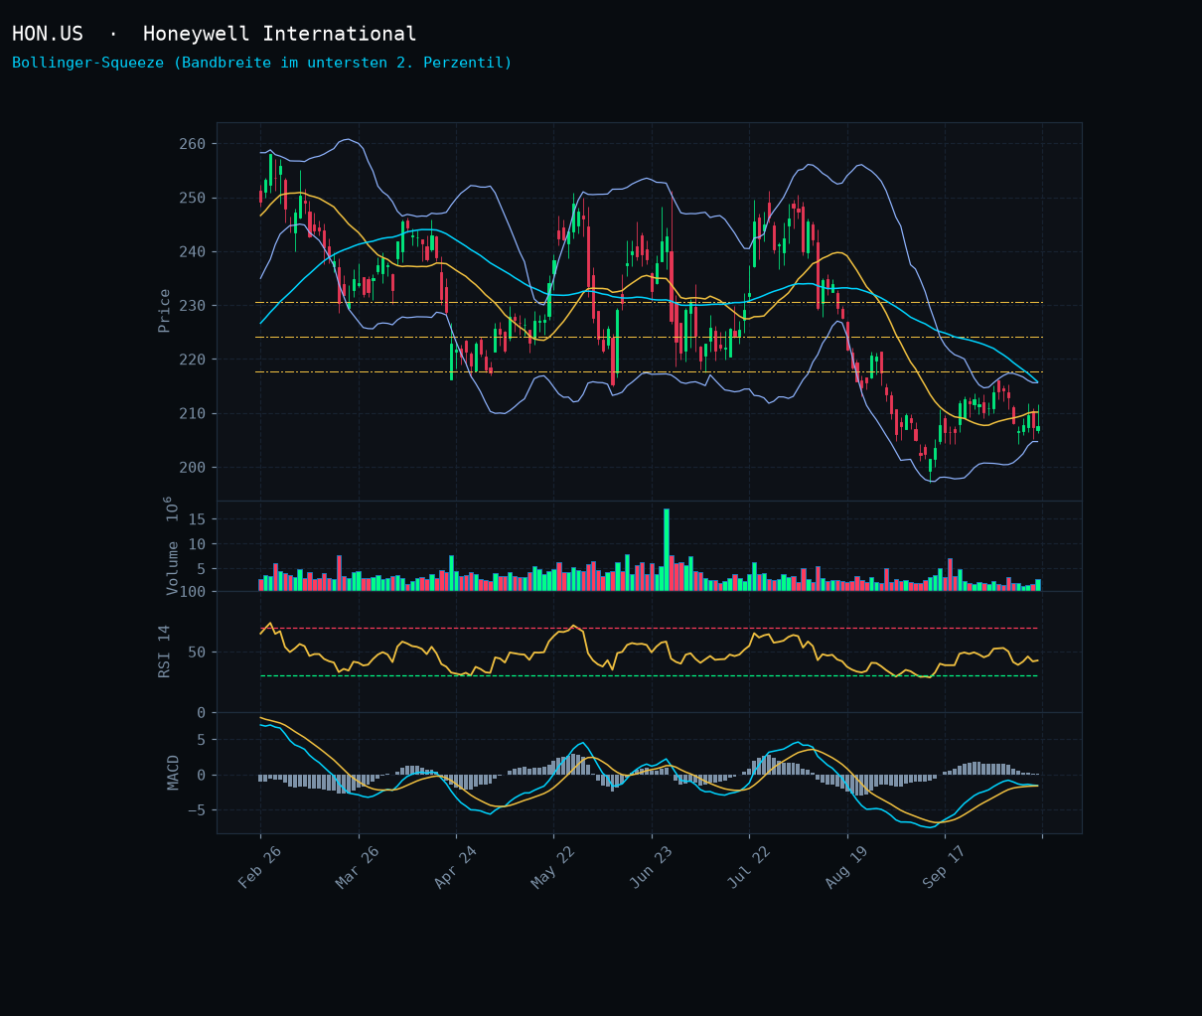Click the 0 tick on the RSI axis
Viewport: 1202px width, 1016px height.
pyautogui.click(x=202, y=712)
